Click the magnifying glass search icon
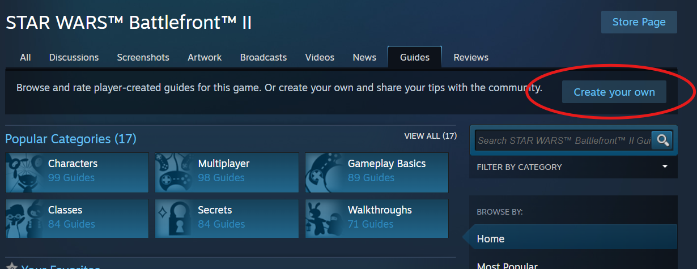Image resolution: width=697 pixels, height=269 pixels. [662, 140]
